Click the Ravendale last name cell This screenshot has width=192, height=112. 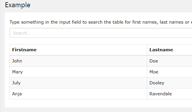(170, 94)
